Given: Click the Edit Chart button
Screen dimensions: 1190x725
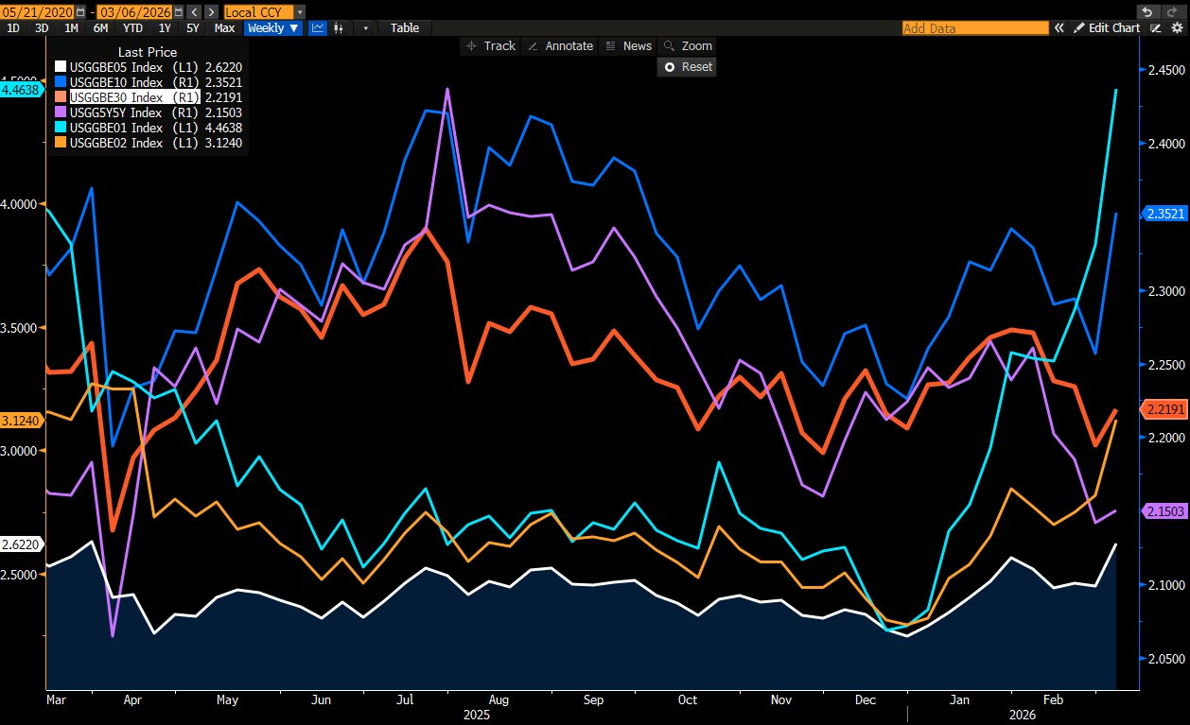Looking at the screenshot, I should (1106, 28).
